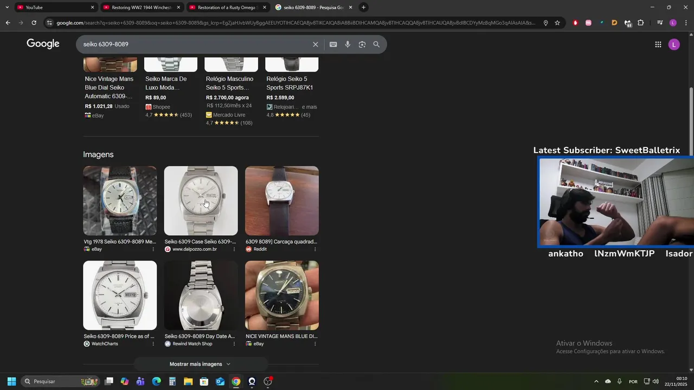
Task: Open the Relógio Seiko 5 Sports SRPJ87K1 listing
Action: tap(292, 88)
